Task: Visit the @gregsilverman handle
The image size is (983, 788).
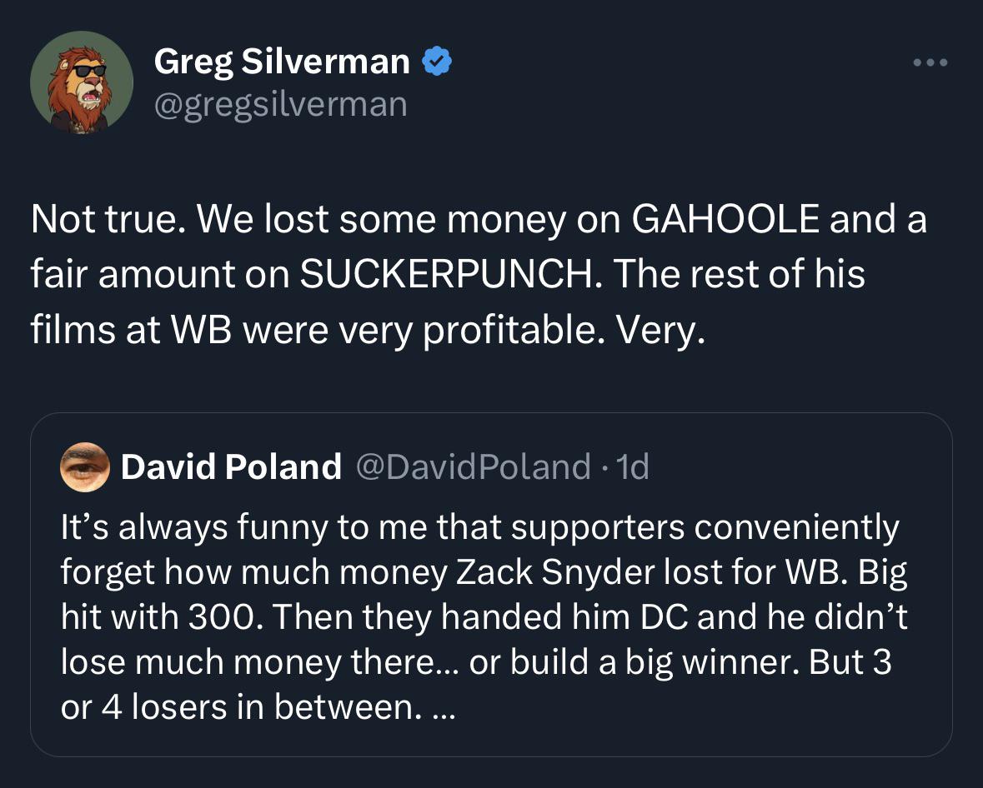Action: (280, 104)
